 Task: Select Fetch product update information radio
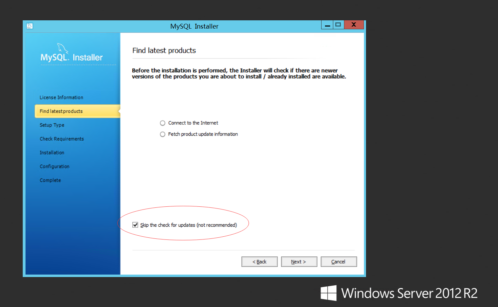(x=163, y=134)
